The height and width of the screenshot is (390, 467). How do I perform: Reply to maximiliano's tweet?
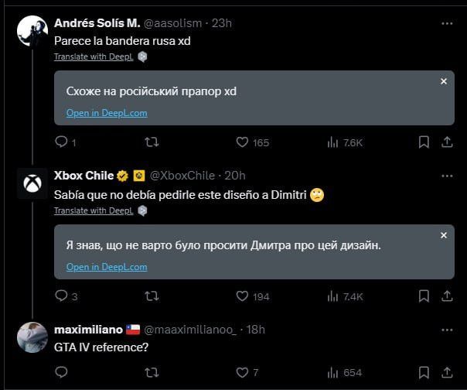pos(61,372)
